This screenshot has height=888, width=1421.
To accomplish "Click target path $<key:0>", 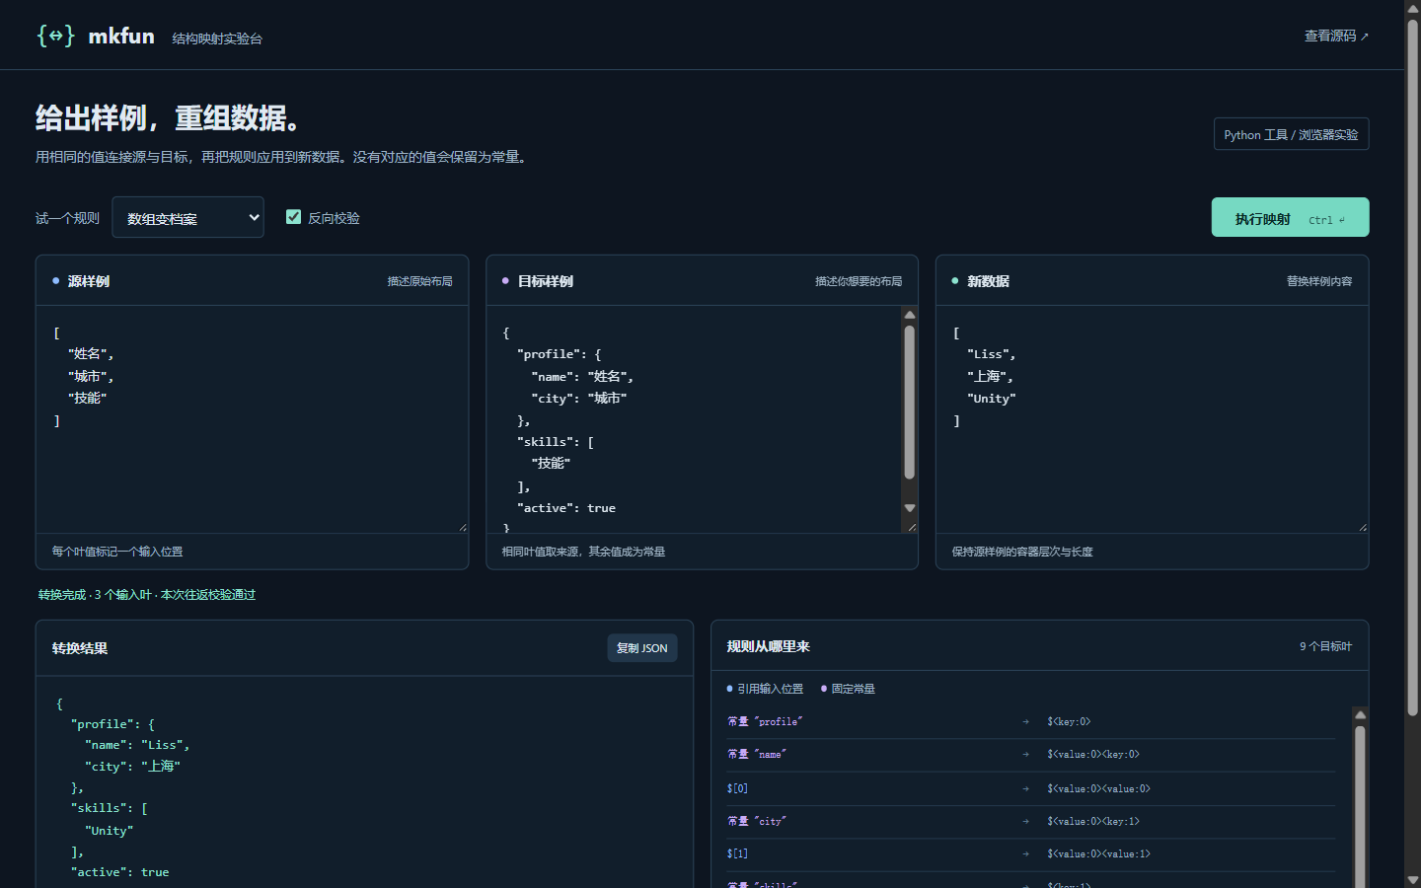I will [1069, 722].
